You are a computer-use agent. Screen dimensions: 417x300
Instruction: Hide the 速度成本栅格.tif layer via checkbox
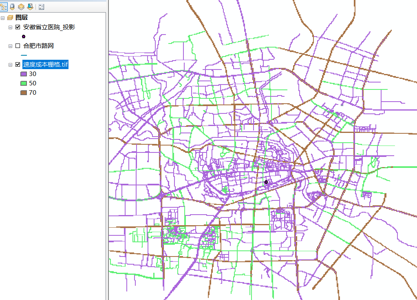pos(18,65)
